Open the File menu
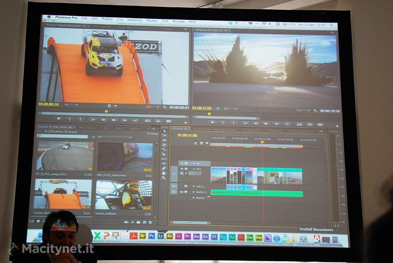The image size is (393, 263). point(84,18)
